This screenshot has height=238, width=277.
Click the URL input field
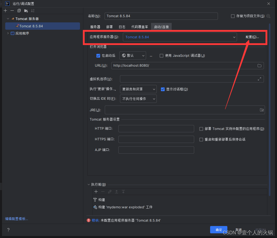pyautogui.click(x=187, y=66)
